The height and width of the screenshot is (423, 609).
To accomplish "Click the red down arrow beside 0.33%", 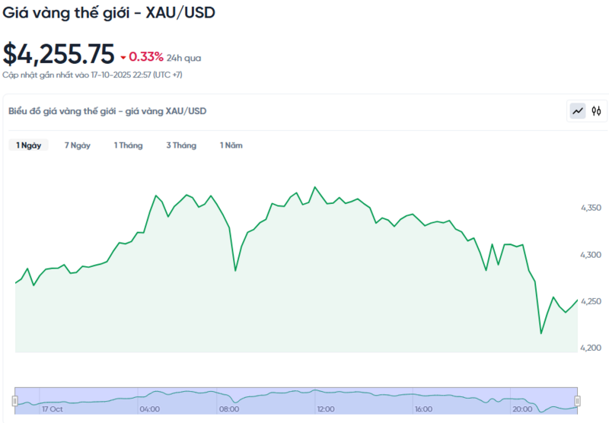I will 123,57.
